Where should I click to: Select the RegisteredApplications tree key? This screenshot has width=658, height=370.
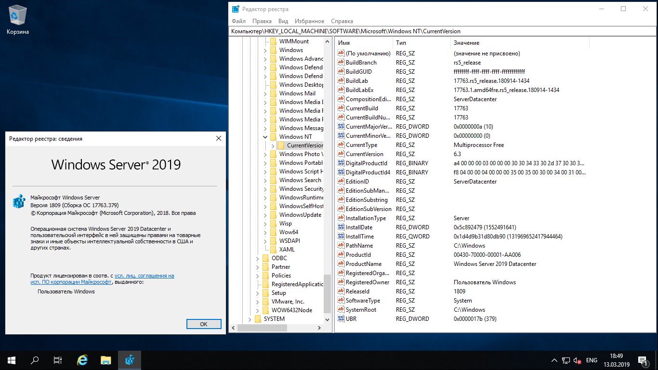(x=297, y=284)
